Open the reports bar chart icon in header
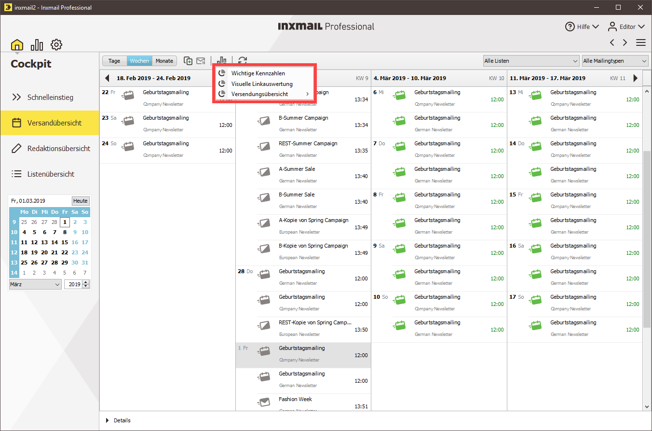This screenshot has height=431, width=652. tap(37, 45)
